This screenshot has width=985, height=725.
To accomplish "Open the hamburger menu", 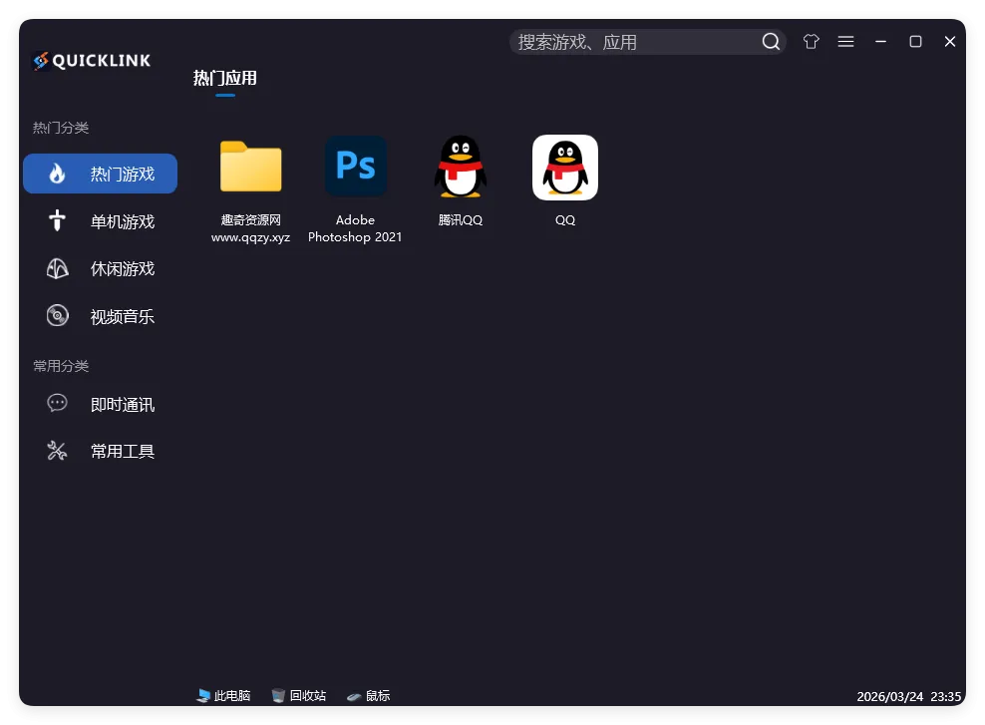I will 845,41.
